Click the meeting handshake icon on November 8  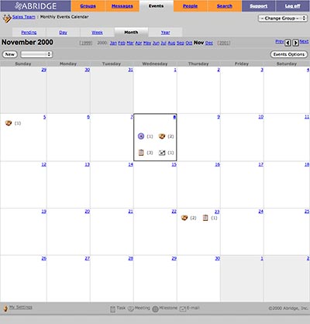162,136
